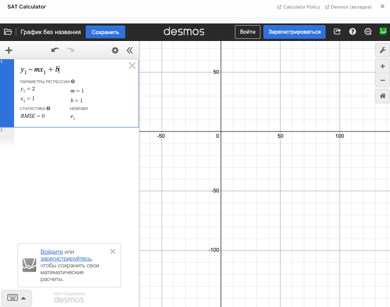This screenshot has width=390, height=307.
Task: Hide the on-screen keyboard
Action: [x=13, y=298]
